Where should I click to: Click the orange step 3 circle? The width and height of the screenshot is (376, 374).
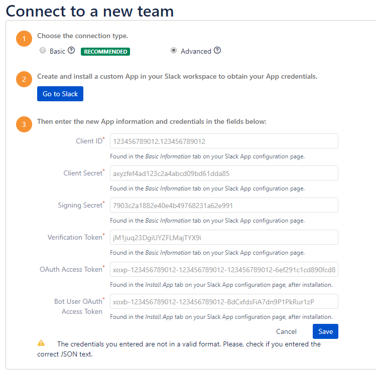tap(24, 124)
